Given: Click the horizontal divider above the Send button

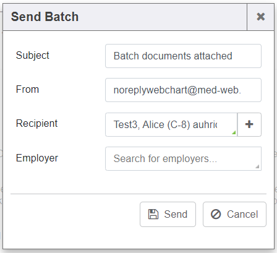Looking at the screenshot, I should pyautogui.click(x=138, y=194).
